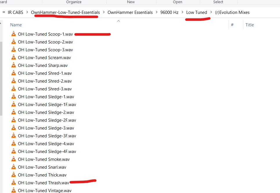This screenshot has width=280, height=193.
Task: Click VLC icon beside OH Low-Tuned Thrash.wav
Action: [14, 183]
